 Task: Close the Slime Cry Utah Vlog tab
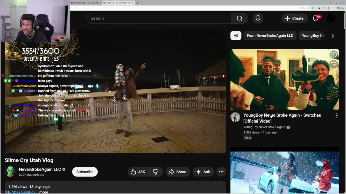[x=132, y=3]
